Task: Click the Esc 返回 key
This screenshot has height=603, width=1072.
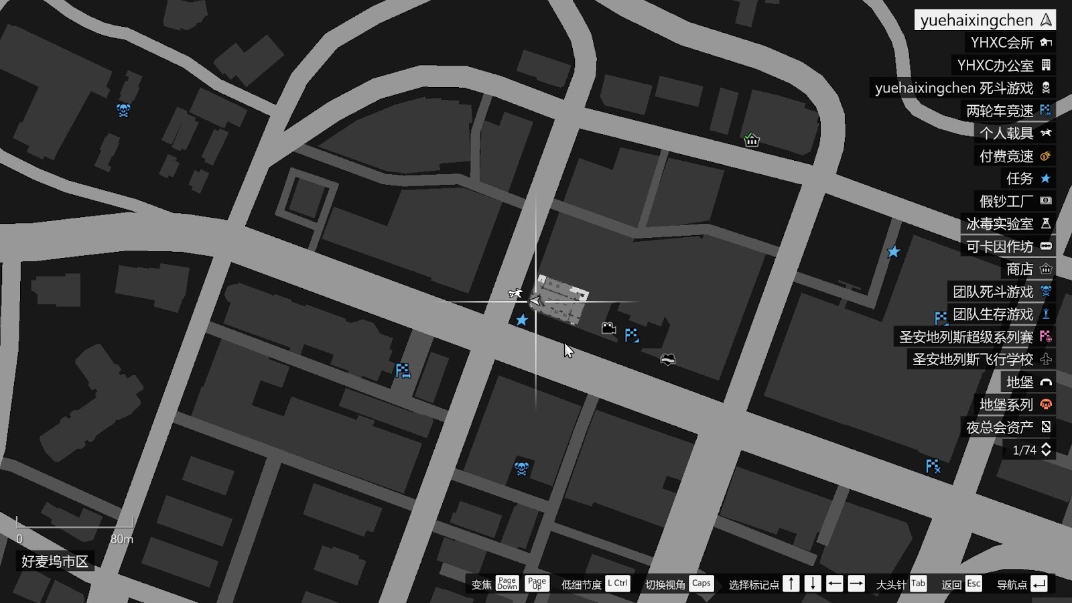Action: (x=974, y=584)
